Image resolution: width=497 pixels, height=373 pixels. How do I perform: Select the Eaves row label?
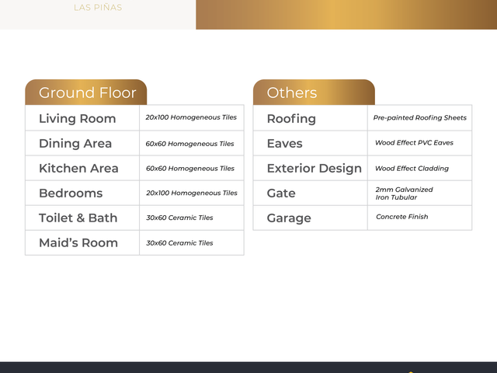tap(285, 143)
